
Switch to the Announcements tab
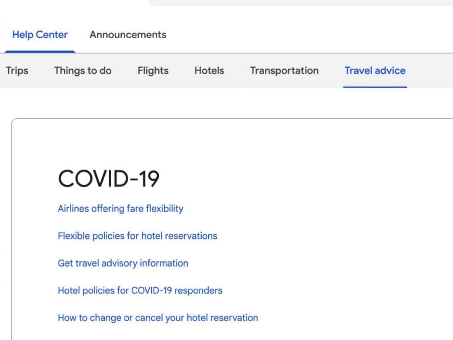128,35
